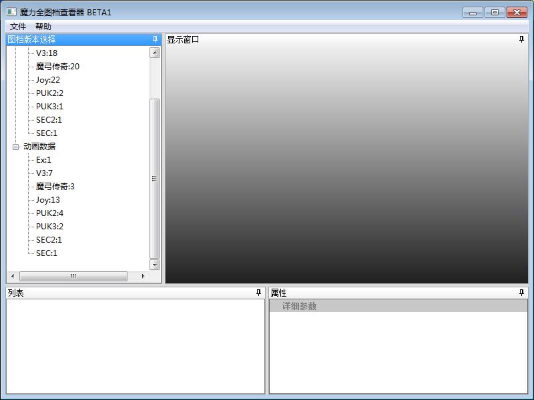Viewport: 534px width, 400px height.
Task: Toggle auto-hide pin on 列表 panel
Action: coord(258,293)
